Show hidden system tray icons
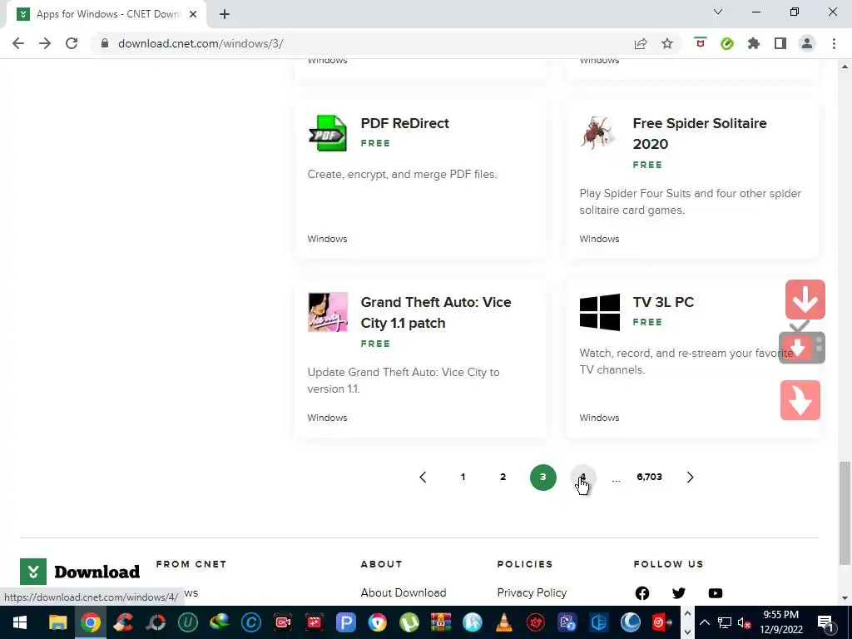852x639 pixels. (x=704, y=622)
